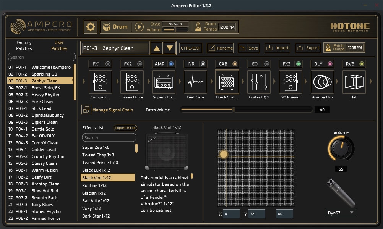Toggle the AMP module power
Viewport: 383px width, 229px height.
171,64
